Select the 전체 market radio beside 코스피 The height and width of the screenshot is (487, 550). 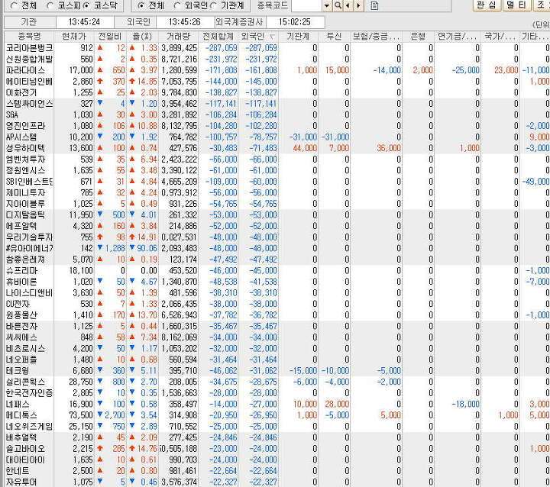[x=14, y=5]
